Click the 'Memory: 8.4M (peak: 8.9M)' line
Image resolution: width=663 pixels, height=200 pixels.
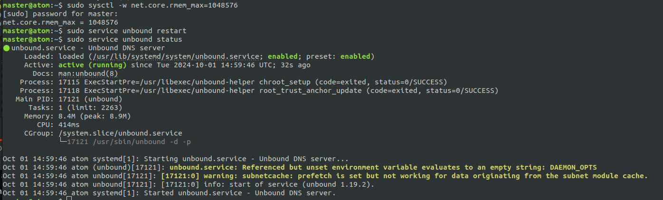[77, 116]
